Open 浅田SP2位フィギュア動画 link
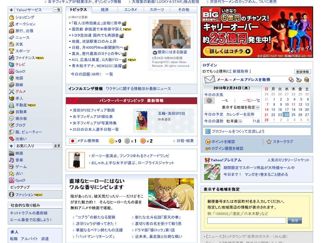Image resolution: width=325 pixels, height=243 pixels. click(94, 110)
